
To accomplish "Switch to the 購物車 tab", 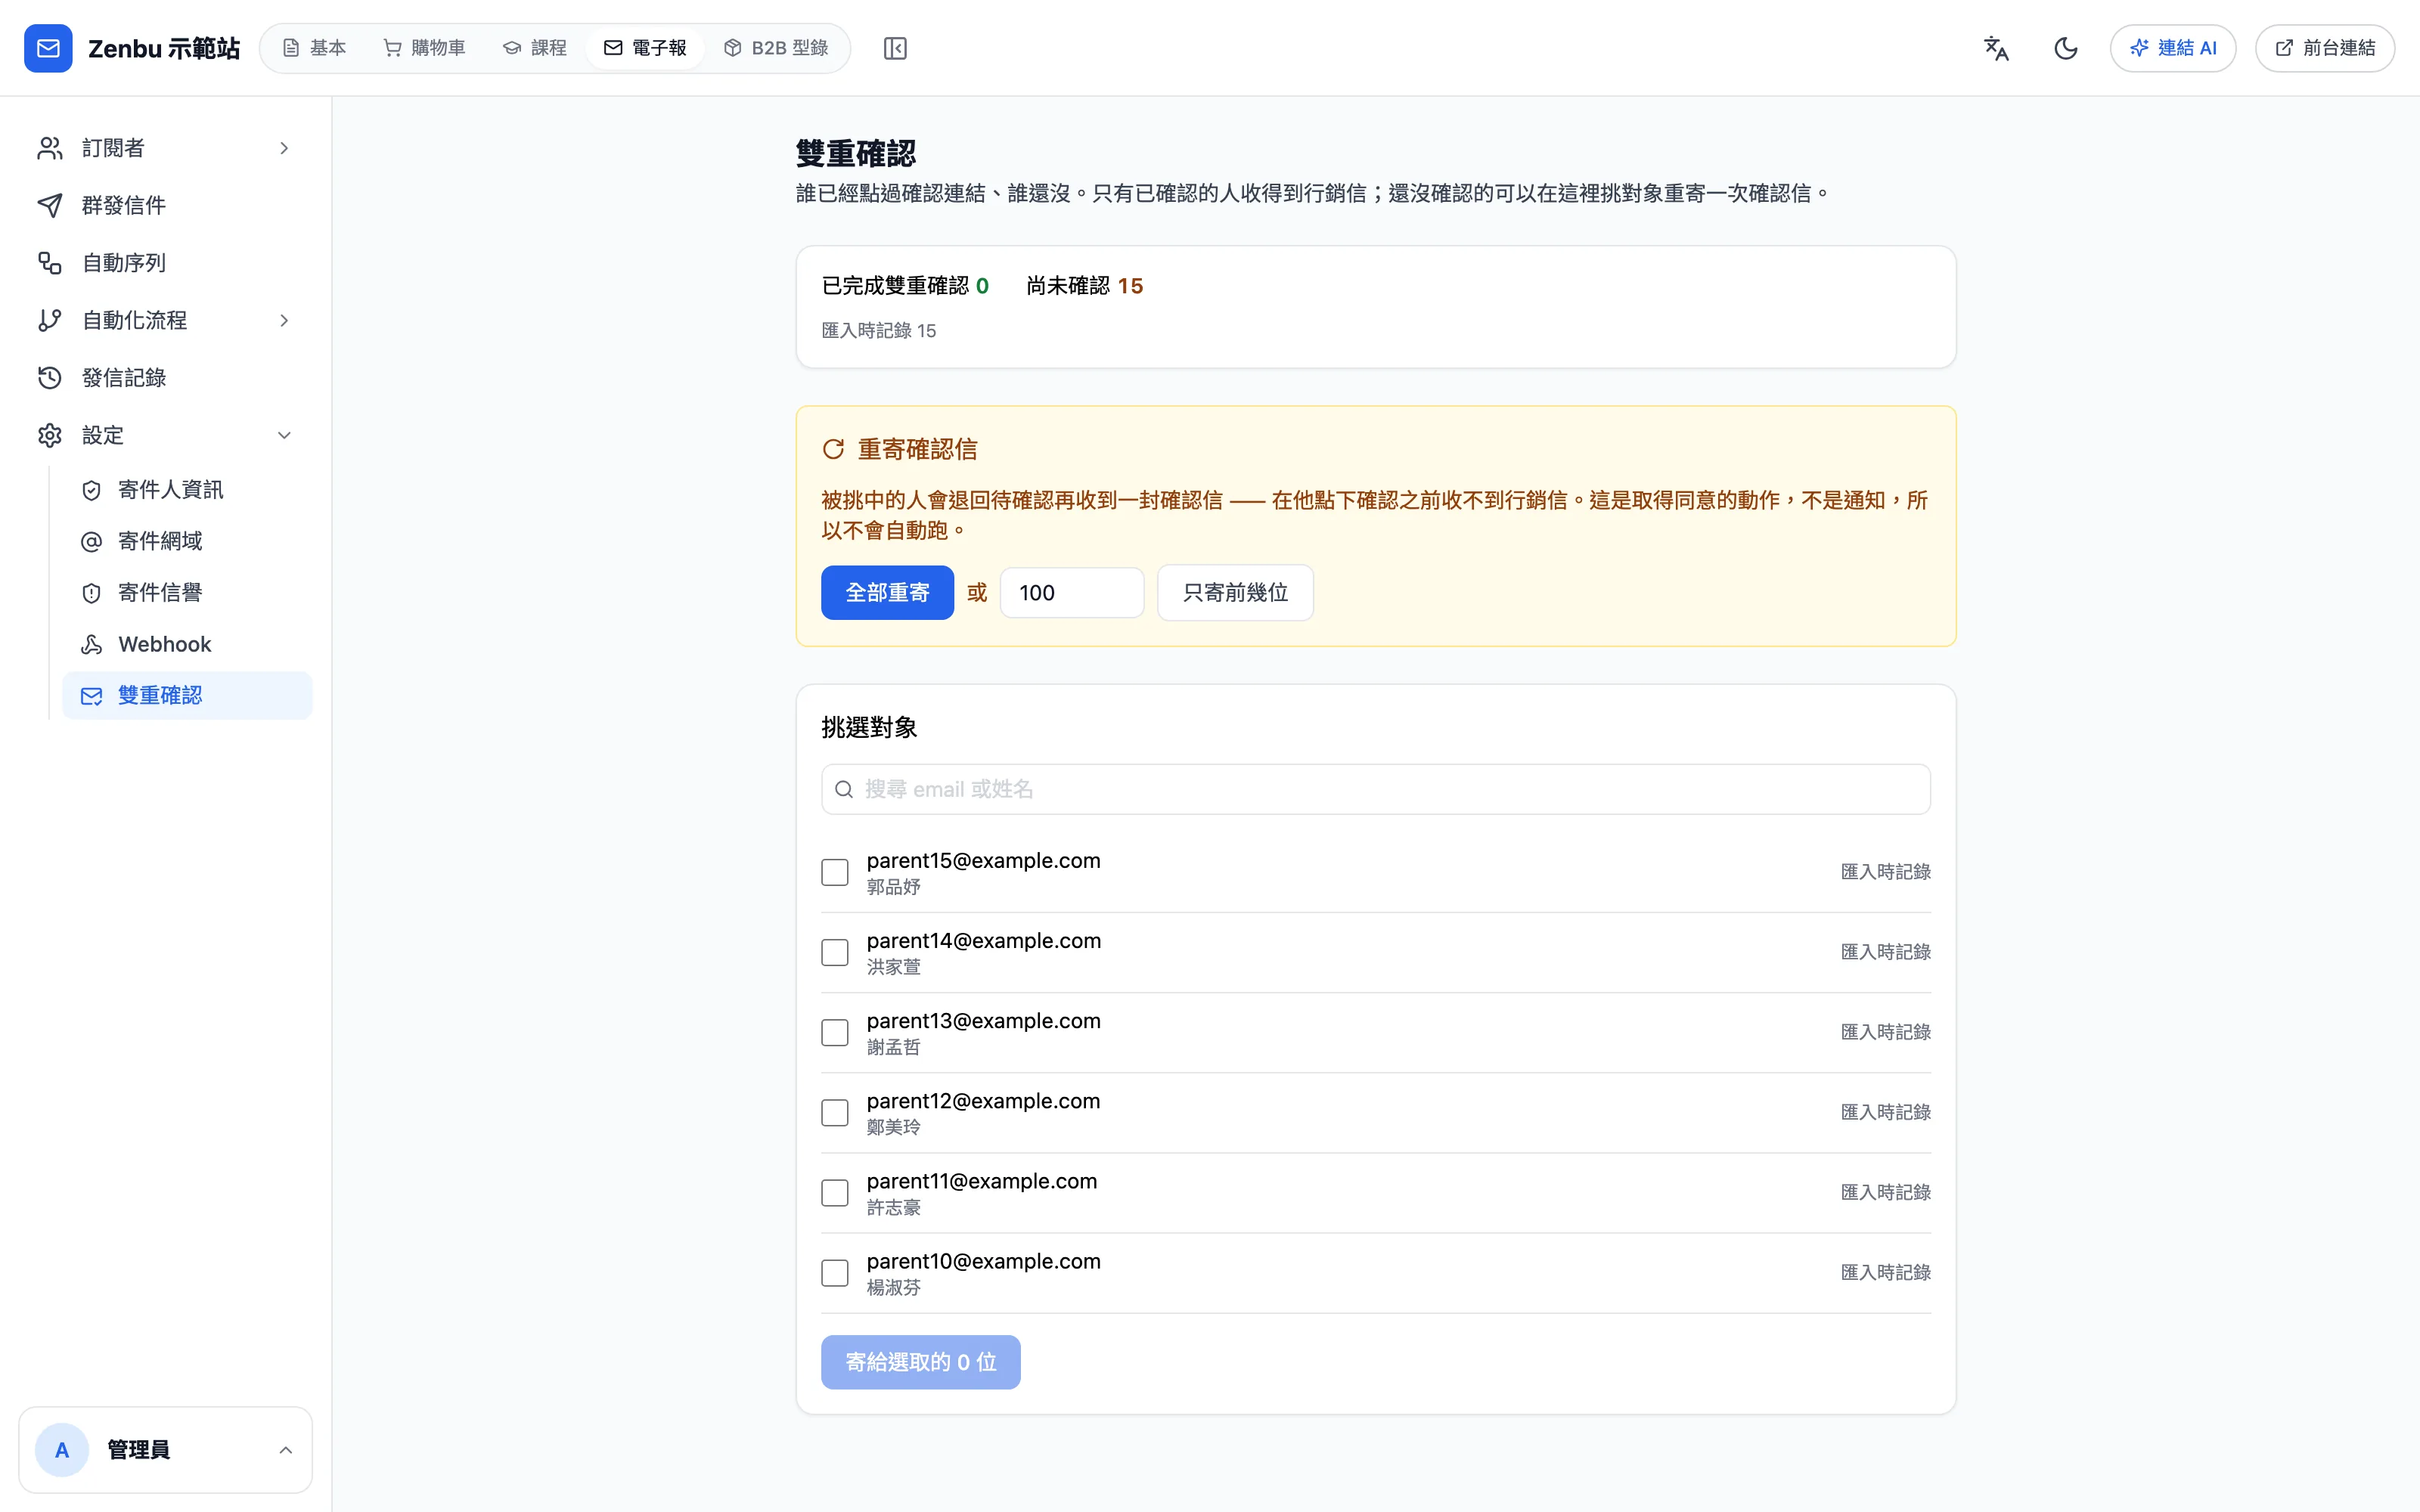I will click(x=425, y=48).
